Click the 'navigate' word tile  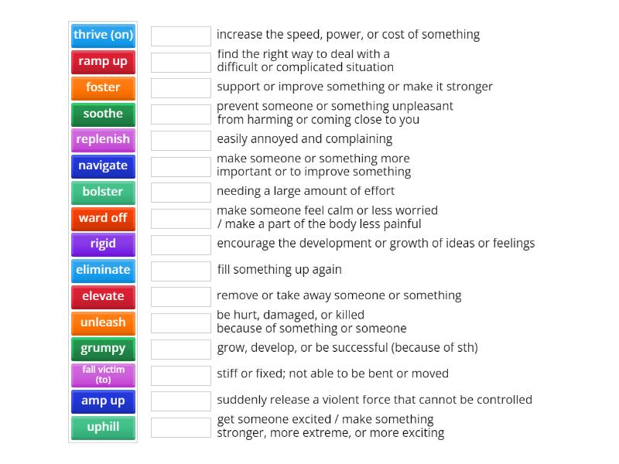[103, 165]
